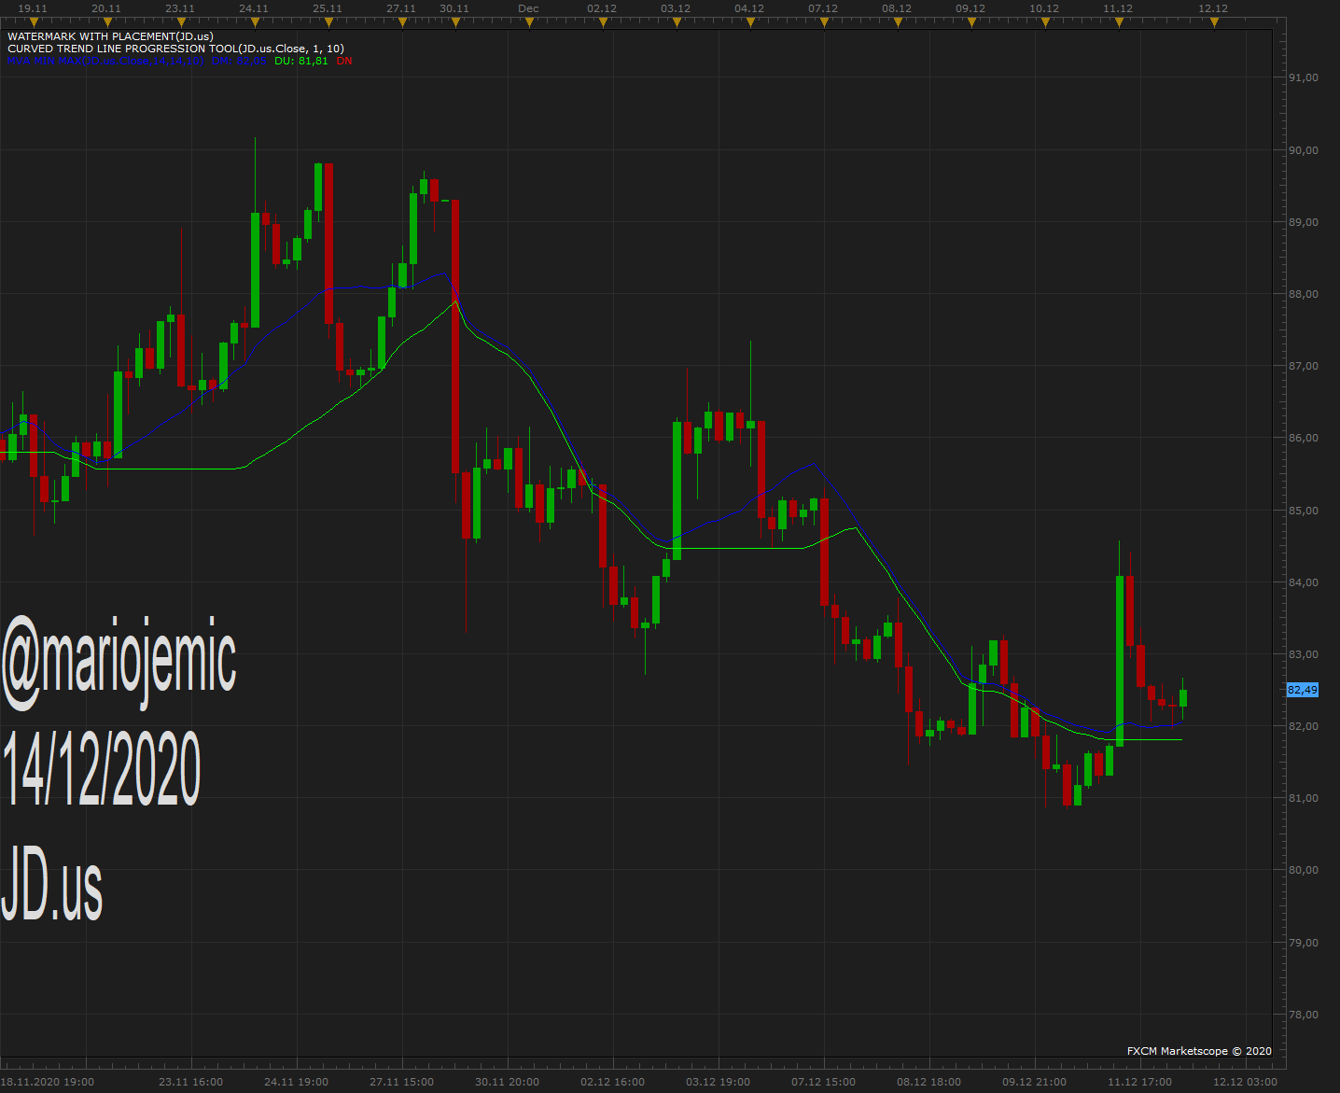The width and height of the screenshot is (1340, 1093).
Task: Click the orange day marker under 27.11
Action: 402,22
